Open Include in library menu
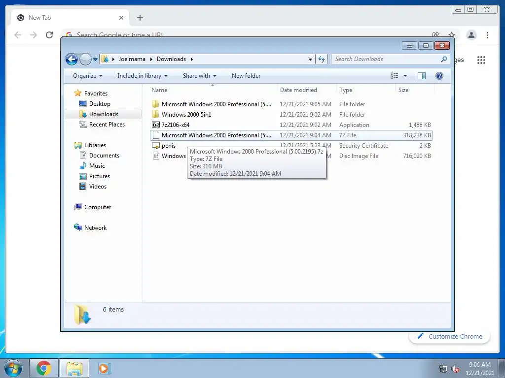 pyautogui.click(x=143, y=76)
